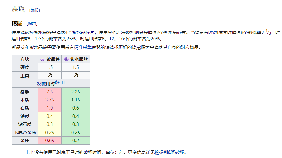The image size is (282, 158).
Task: Click the 铁质 row label
Action: pos(25,116)
